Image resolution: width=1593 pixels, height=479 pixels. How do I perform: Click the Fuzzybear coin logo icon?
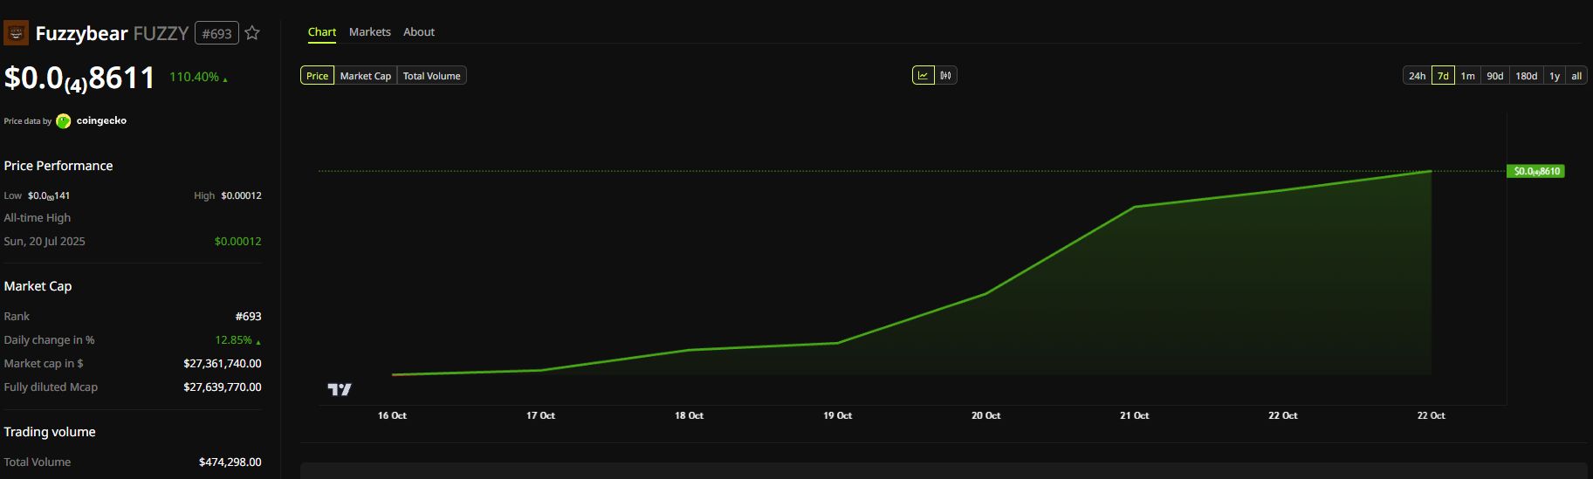coord(17,33)
